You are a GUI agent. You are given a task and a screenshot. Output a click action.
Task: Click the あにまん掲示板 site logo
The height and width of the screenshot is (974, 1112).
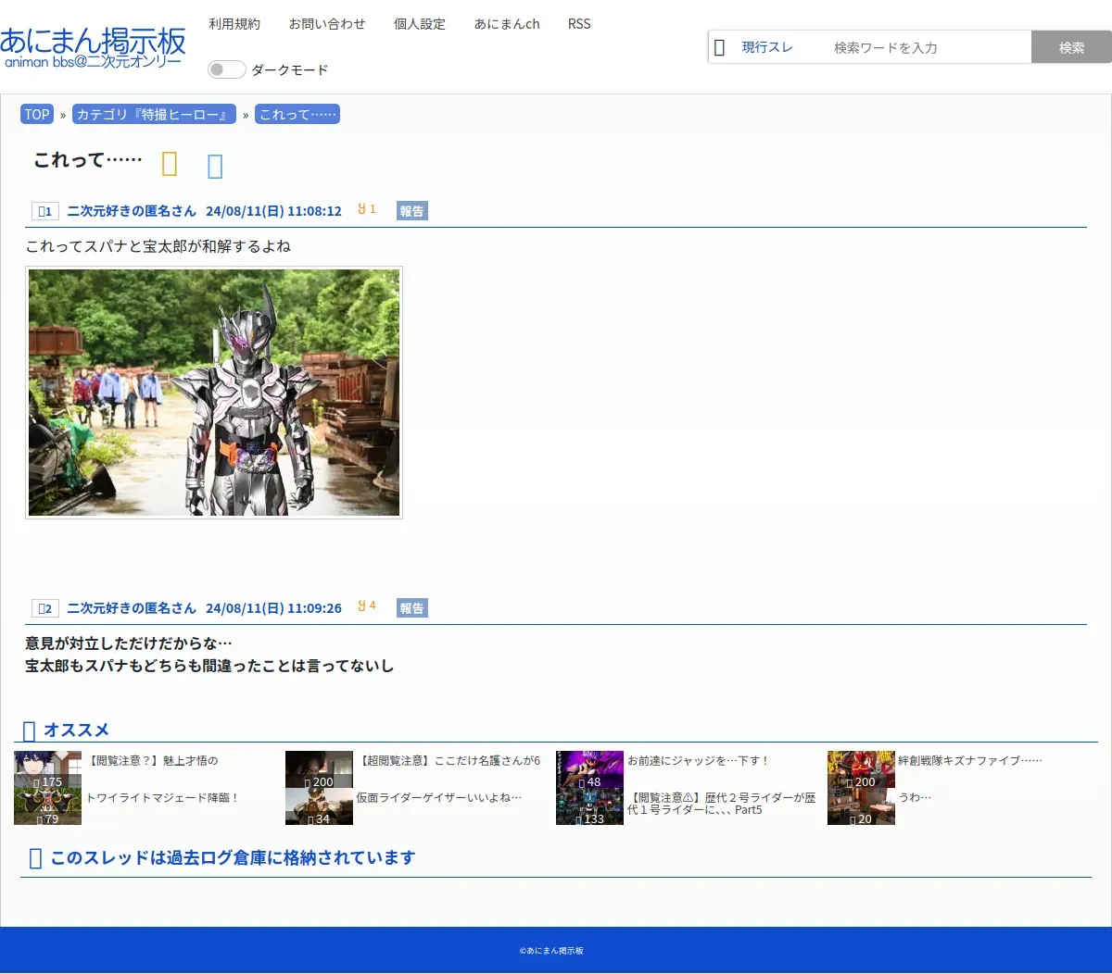click(93, 47)
